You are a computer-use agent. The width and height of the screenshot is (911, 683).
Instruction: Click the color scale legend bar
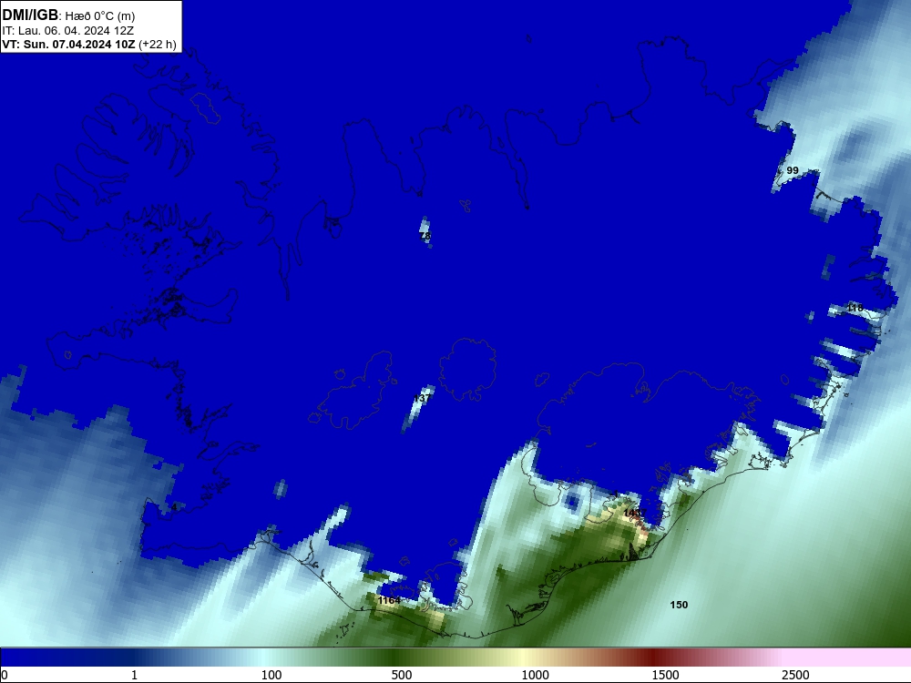pyautogui.click(x=455, y=658)
